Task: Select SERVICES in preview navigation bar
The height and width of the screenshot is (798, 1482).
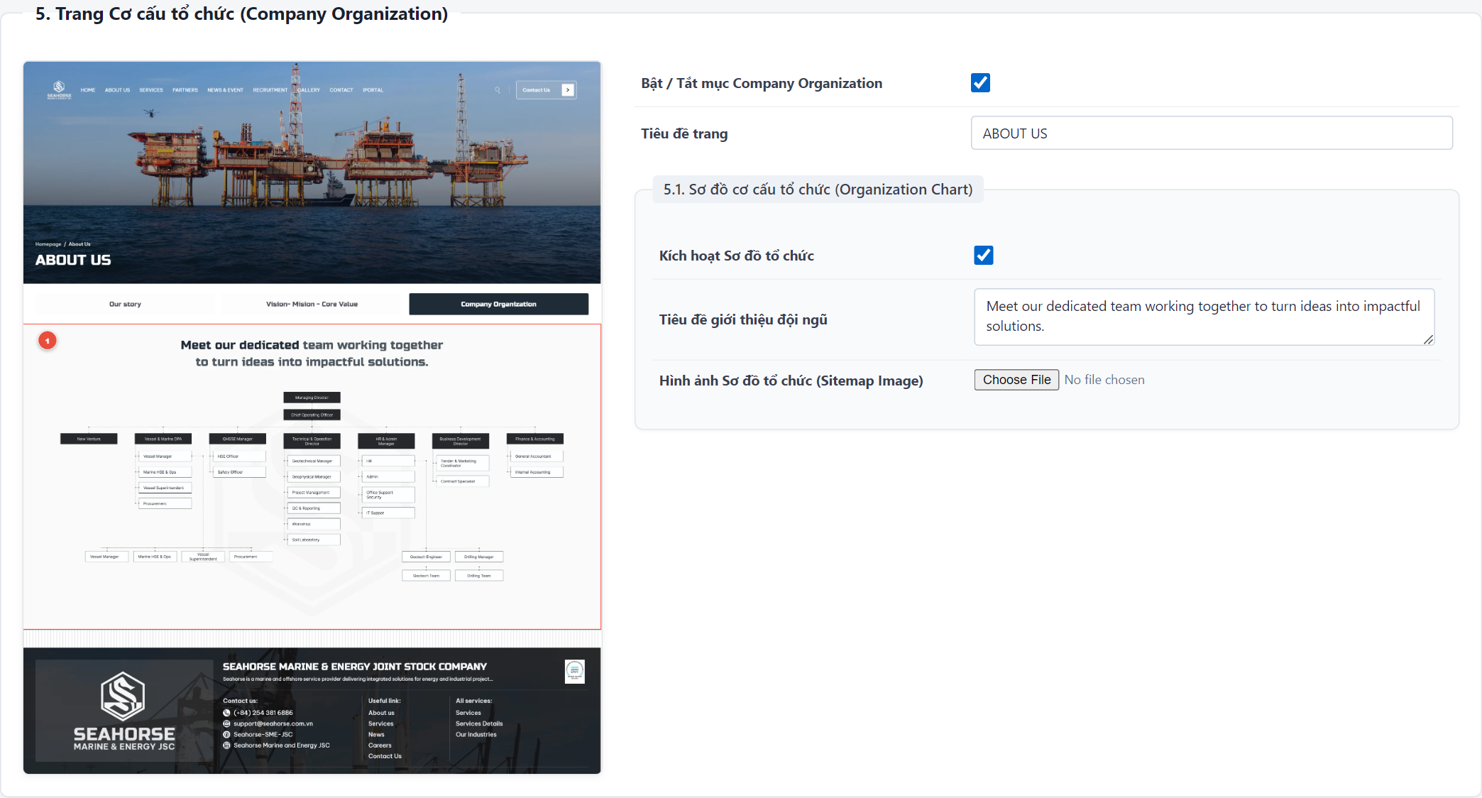Action: 151,90
